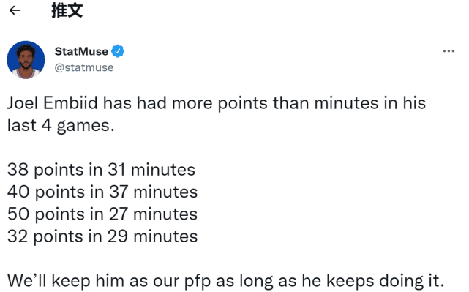The width and height of the screenshot is (469, 292).
Task: Click 'more points than minutes' phrase
Action: [x=275, y=103]
